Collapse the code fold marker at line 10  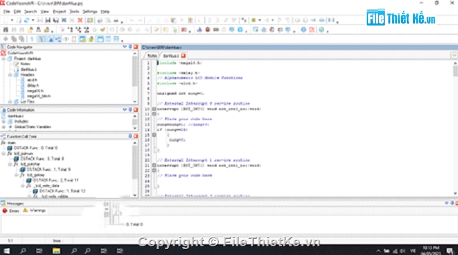click(x=154, y=109)
